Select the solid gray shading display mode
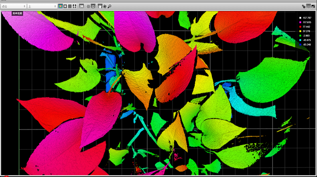The height and width of the screenshot is (177, 317). (x=70, y=6)
